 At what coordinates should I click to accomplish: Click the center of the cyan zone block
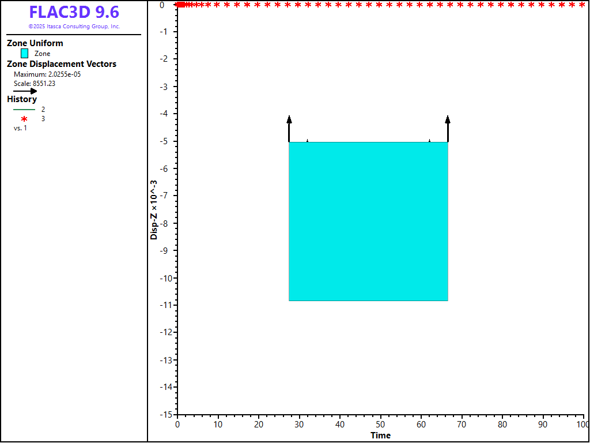(368, 221)
